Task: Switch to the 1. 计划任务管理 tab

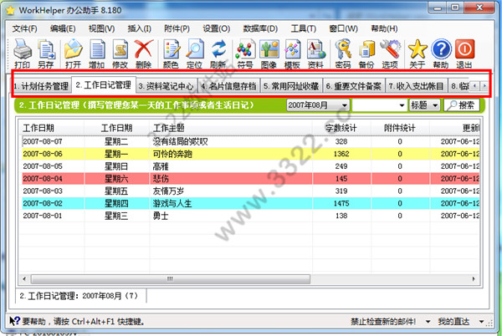Action: tap(41, 86)
